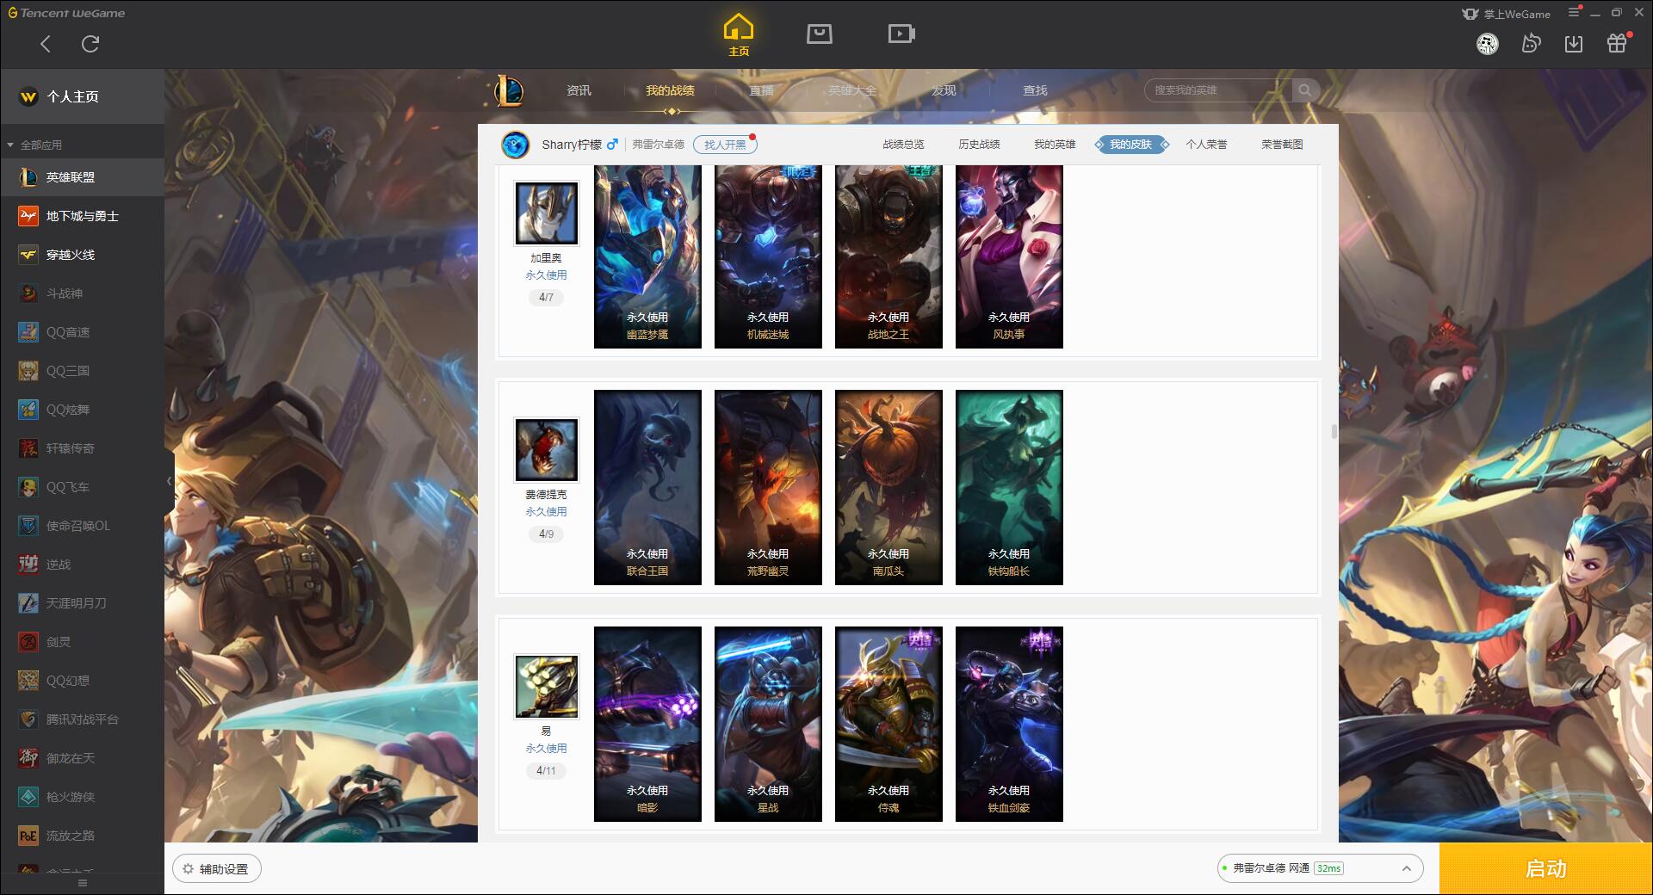The height and width of the screenshot is (895, 1653).
Task: Select the 我的皮肤 sub-tab
Action: pos(1130,145)
